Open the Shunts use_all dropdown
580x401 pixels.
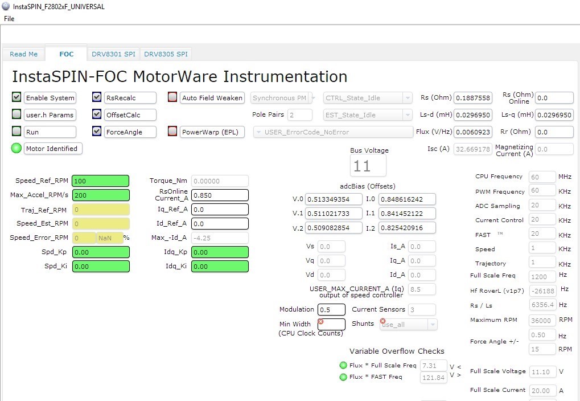tap(408, 325)
